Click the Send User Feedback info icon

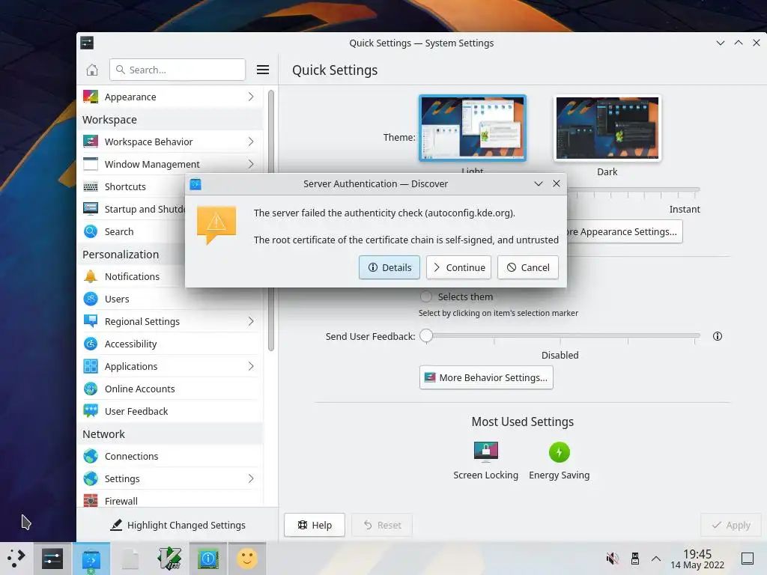(717, 336)
